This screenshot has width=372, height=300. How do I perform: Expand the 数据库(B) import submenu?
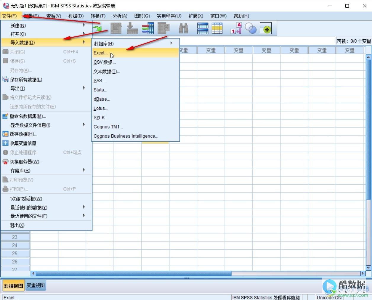tap(136, 44)
